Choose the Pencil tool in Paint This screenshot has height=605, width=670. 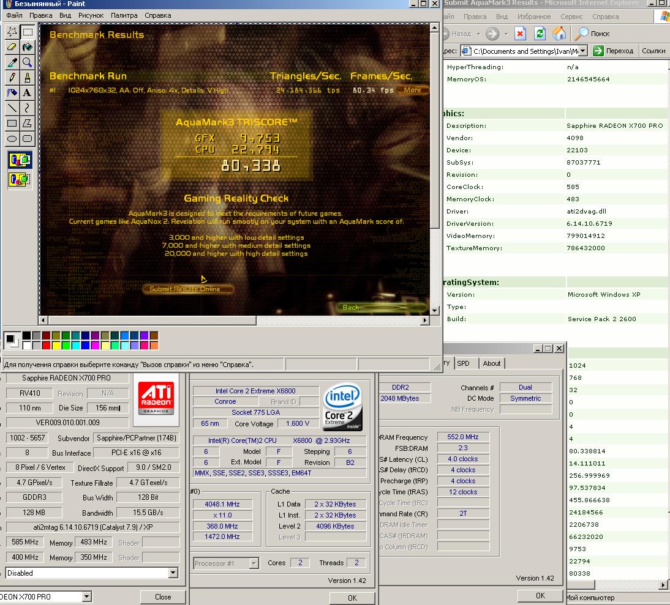pyautogui.click(x=12, y=77)
